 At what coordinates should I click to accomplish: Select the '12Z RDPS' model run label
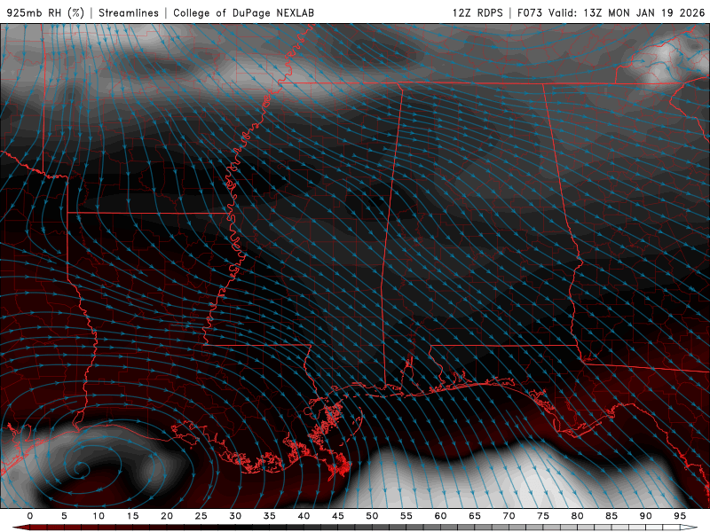[477, 12]
